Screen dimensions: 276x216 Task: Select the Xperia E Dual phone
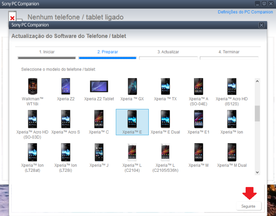(165, 120)
